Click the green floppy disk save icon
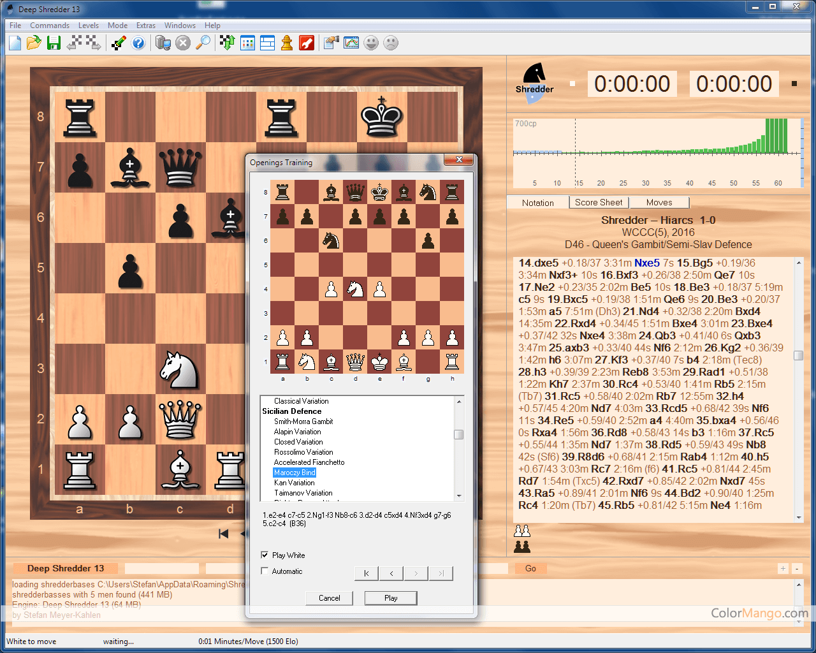The image size is (816, 653). click(x=54, y=43)
